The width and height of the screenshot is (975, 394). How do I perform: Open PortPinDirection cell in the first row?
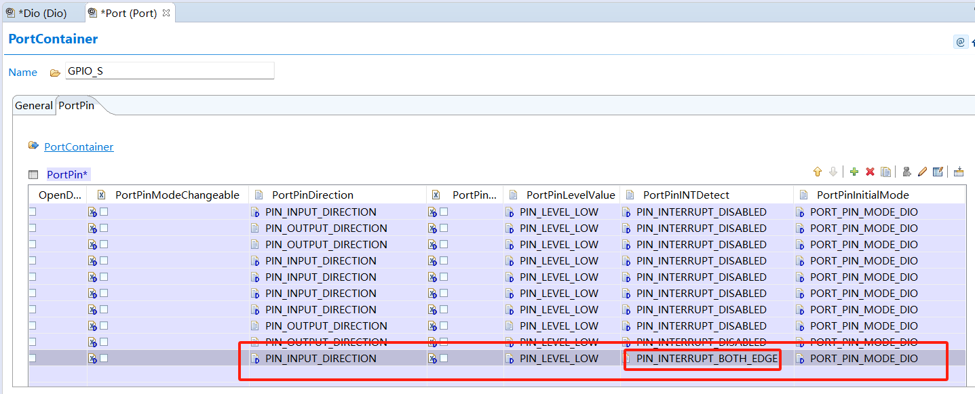click(x=320, y=212)
